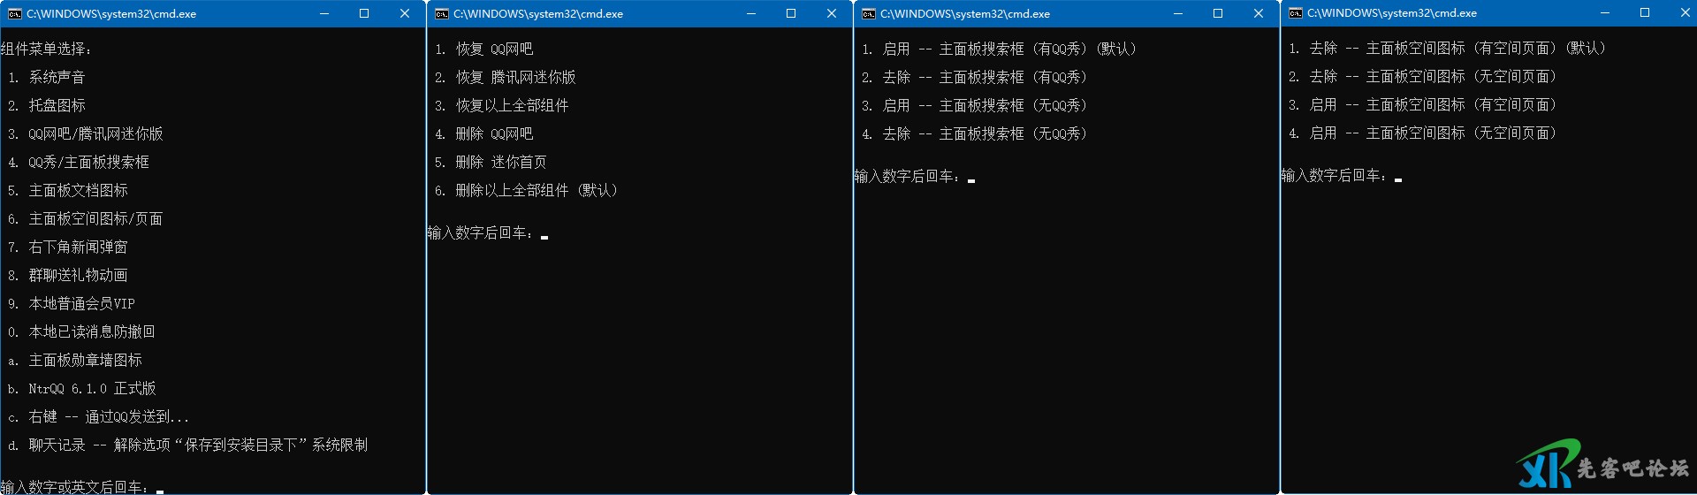1697x495 pixels.
Task: Click cmd icon of leftmost component menu window
Action: pos(14,14)
